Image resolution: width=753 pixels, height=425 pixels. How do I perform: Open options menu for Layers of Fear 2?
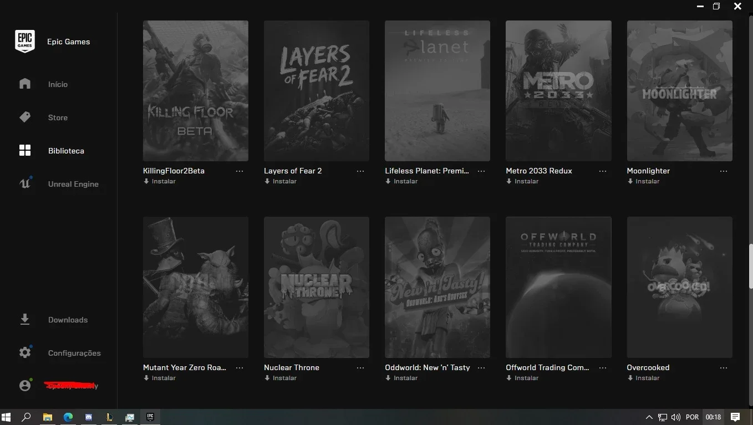360,171
